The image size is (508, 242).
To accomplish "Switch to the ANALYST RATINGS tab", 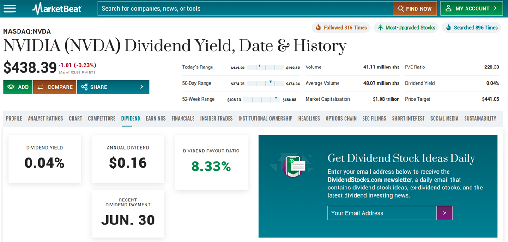I will [45, 119].
